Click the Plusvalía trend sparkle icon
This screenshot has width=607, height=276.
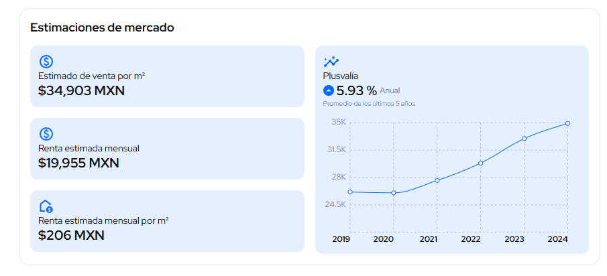pos(331,62)
